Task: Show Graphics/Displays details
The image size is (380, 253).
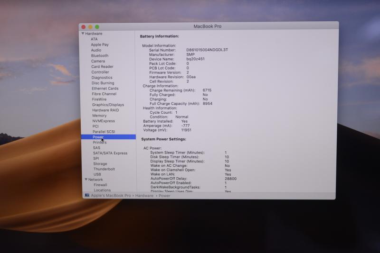Action: click(x=108, y=105)
